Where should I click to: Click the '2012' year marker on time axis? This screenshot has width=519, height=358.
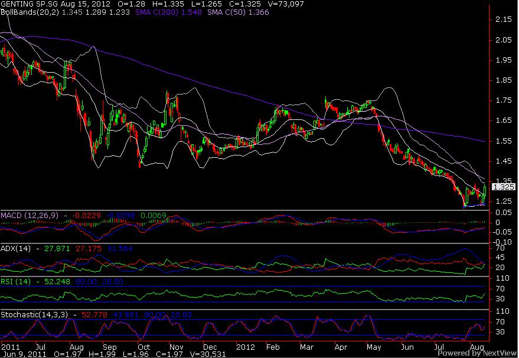[x=246, y=347]
